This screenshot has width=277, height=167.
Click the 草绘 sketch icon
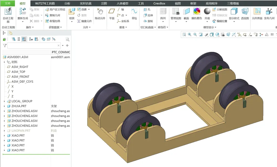[134, 11]
